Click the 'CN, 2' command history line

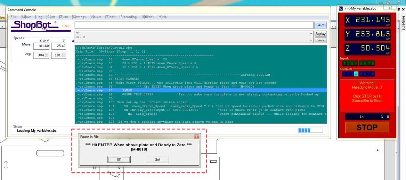[x=80, y=37]
